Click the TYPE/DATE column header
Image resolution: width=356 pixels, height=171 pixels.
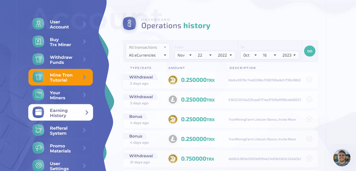tap(141, 68)
